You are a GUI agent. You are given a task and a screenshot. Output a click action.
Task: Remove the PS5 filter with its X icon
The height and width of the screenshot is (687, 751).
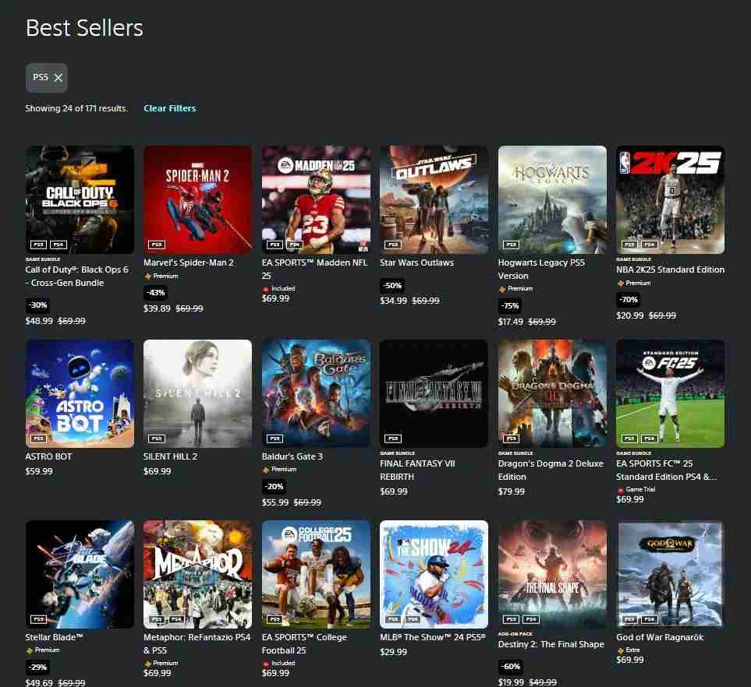coord(58,78)
